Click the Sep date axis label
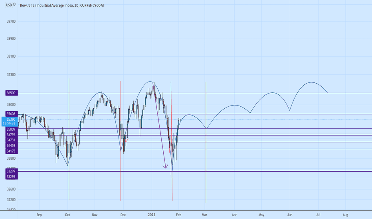This screenshot has width=372, height=219. click(39, 215)
